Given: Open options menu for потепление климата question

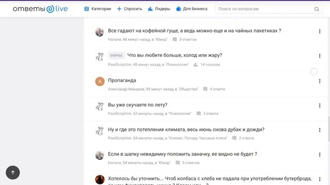Looking at the screenshot, I should [320, 130].
